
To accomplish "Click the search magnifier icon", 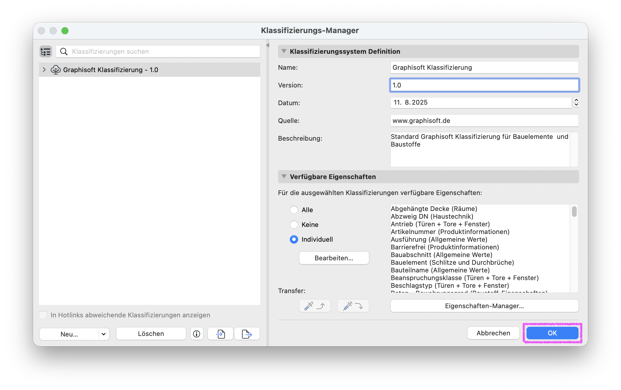I will coord(64,52).
